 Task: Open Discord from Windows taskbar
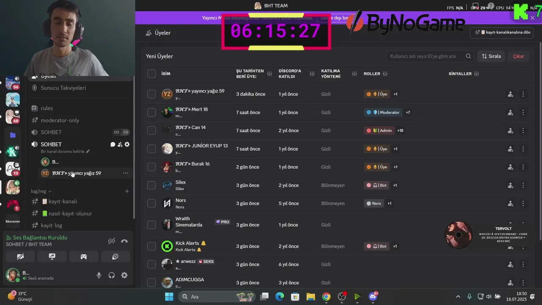click(373, 297)
